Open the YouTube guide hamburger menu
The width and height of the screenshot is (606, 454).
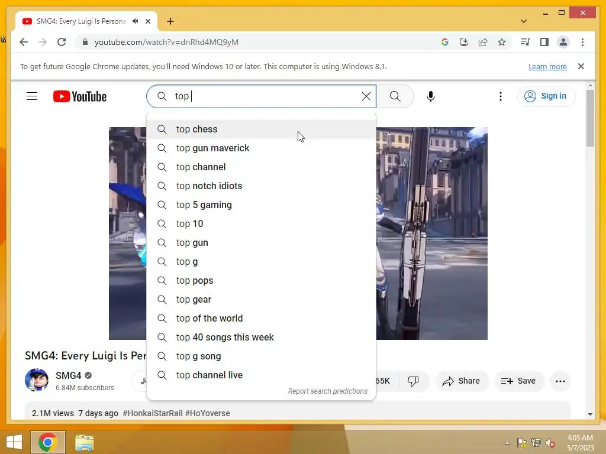point(32,96)
